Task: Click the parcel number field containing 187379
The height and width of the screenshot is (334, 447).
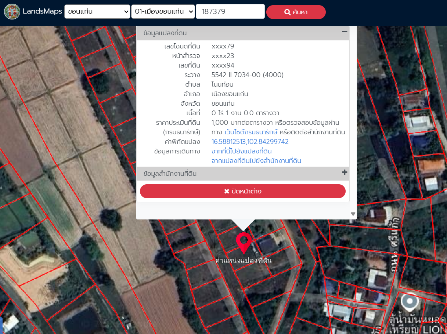Action: coord(230,12)
